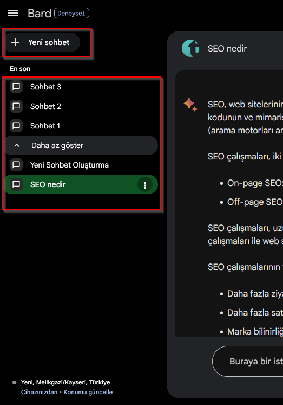Click the user avatar next to the prompt
Image resolution: width=283 pixels, height=405 pixels.
coord(190,48)
